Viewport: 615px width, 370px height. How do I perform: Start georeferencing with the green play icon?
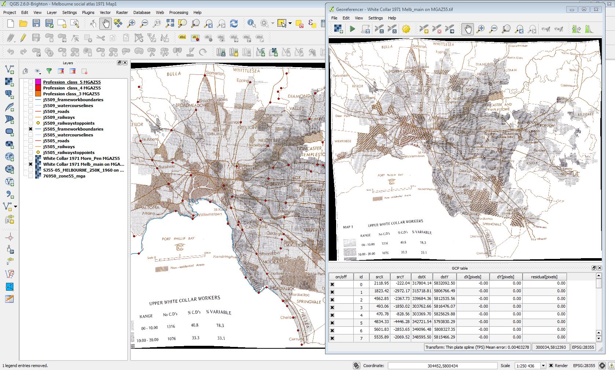click(x=352, y=29)
